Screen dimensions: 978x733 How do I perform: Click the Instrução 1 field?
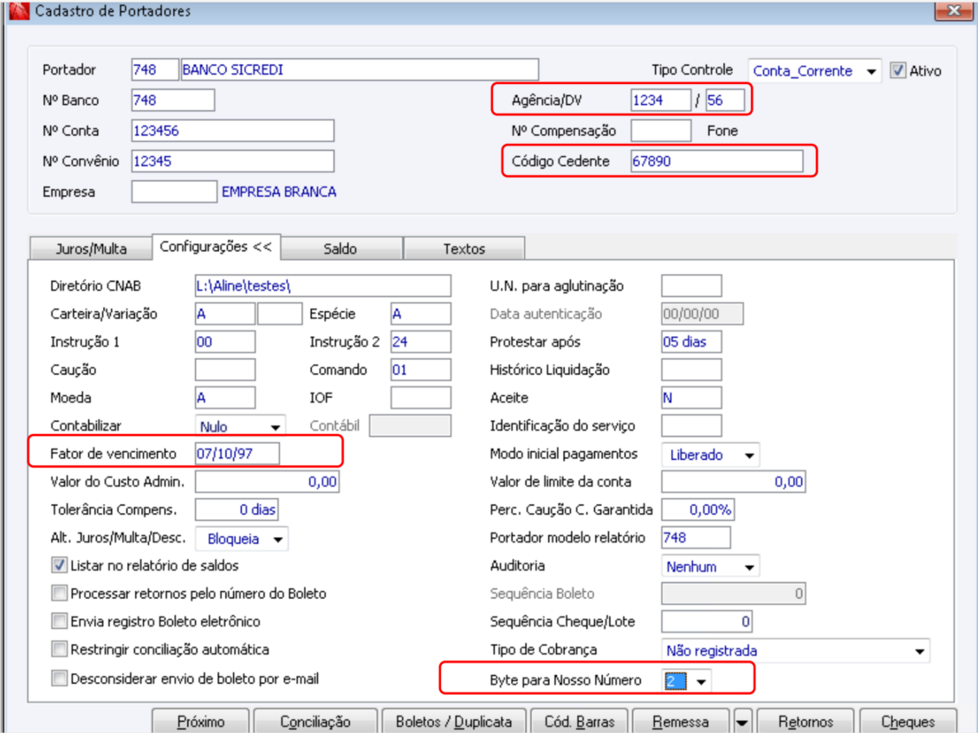tap(225, 342)
